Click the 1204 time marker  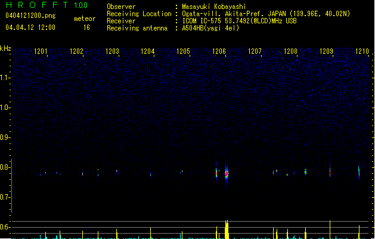coord(148,51)
